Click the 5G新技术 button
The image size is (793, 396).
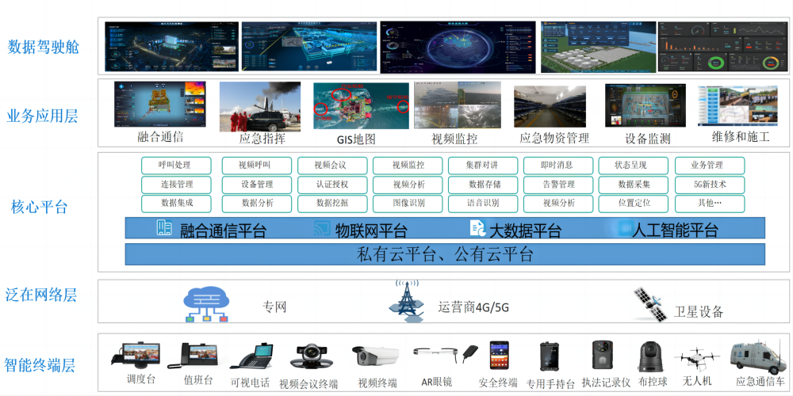point(709,185)
